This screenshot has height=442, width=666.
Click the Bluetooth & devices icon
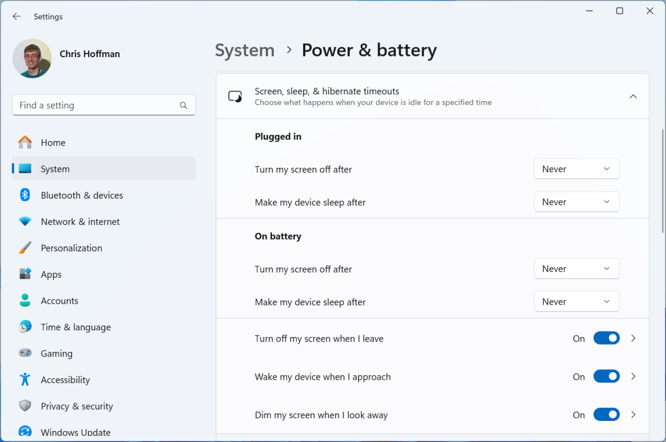25,195
